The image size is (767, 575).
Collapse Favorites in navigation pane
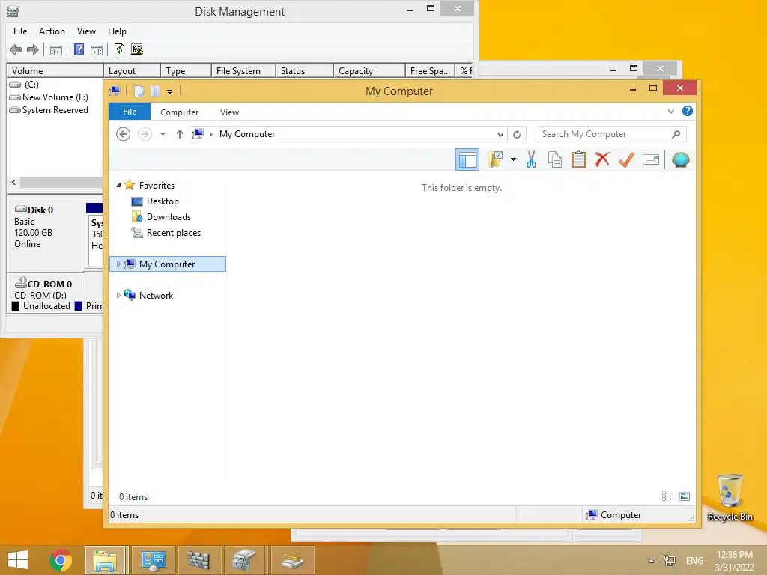[x=118, y=186]
